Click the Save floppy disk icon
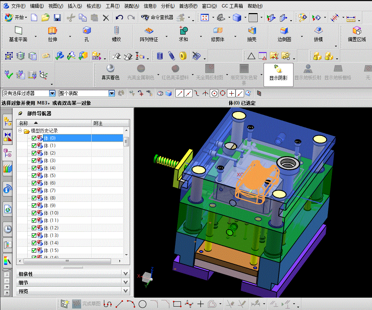This screenshot has width=372, height=310. tap(57, 18)
